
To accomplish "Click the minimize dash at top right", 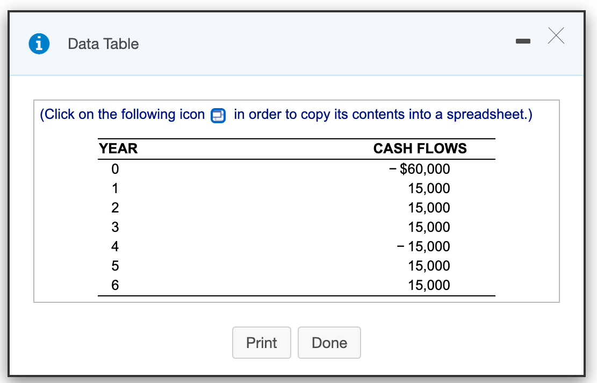I will click(x=523, y=40).
